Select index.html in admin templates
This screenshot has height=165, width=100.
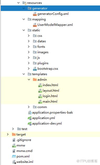[50, 85]
